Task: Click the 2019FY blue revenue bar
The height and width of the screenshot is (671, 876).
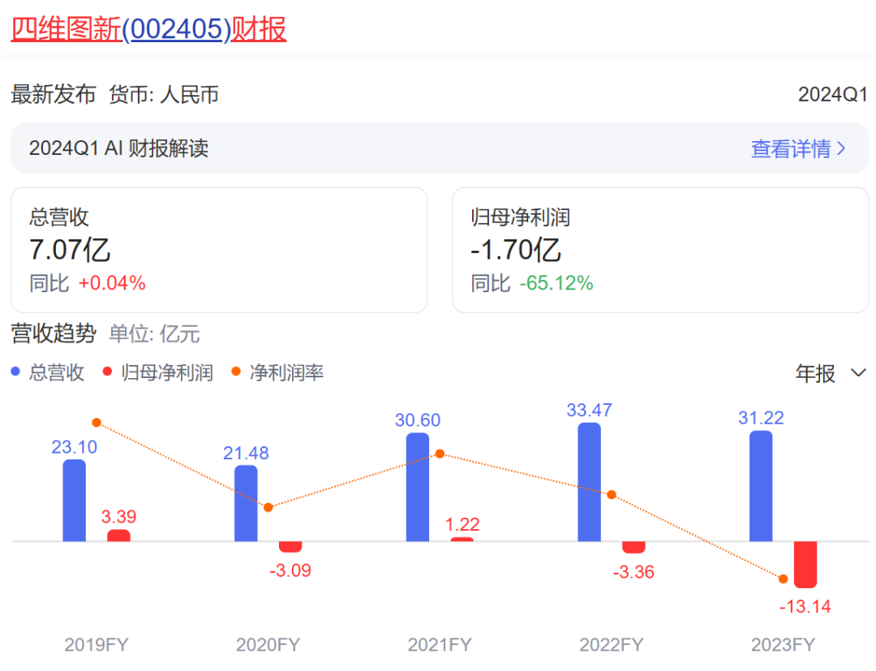Action: (x=75, y=500)
